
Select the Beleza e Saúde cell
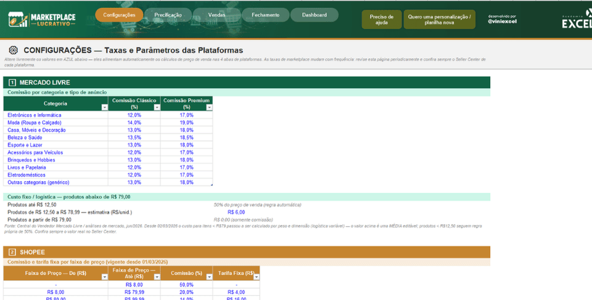(x=56, y=138)
